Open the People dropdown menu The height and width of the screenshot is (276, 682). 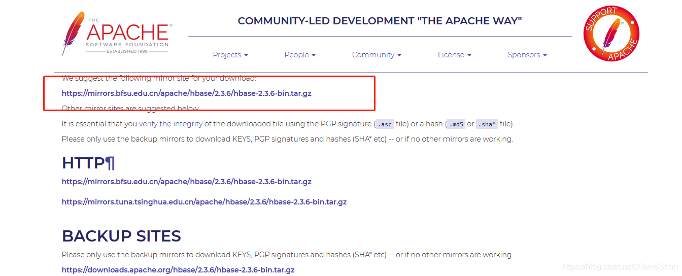(x=300, y=55)
